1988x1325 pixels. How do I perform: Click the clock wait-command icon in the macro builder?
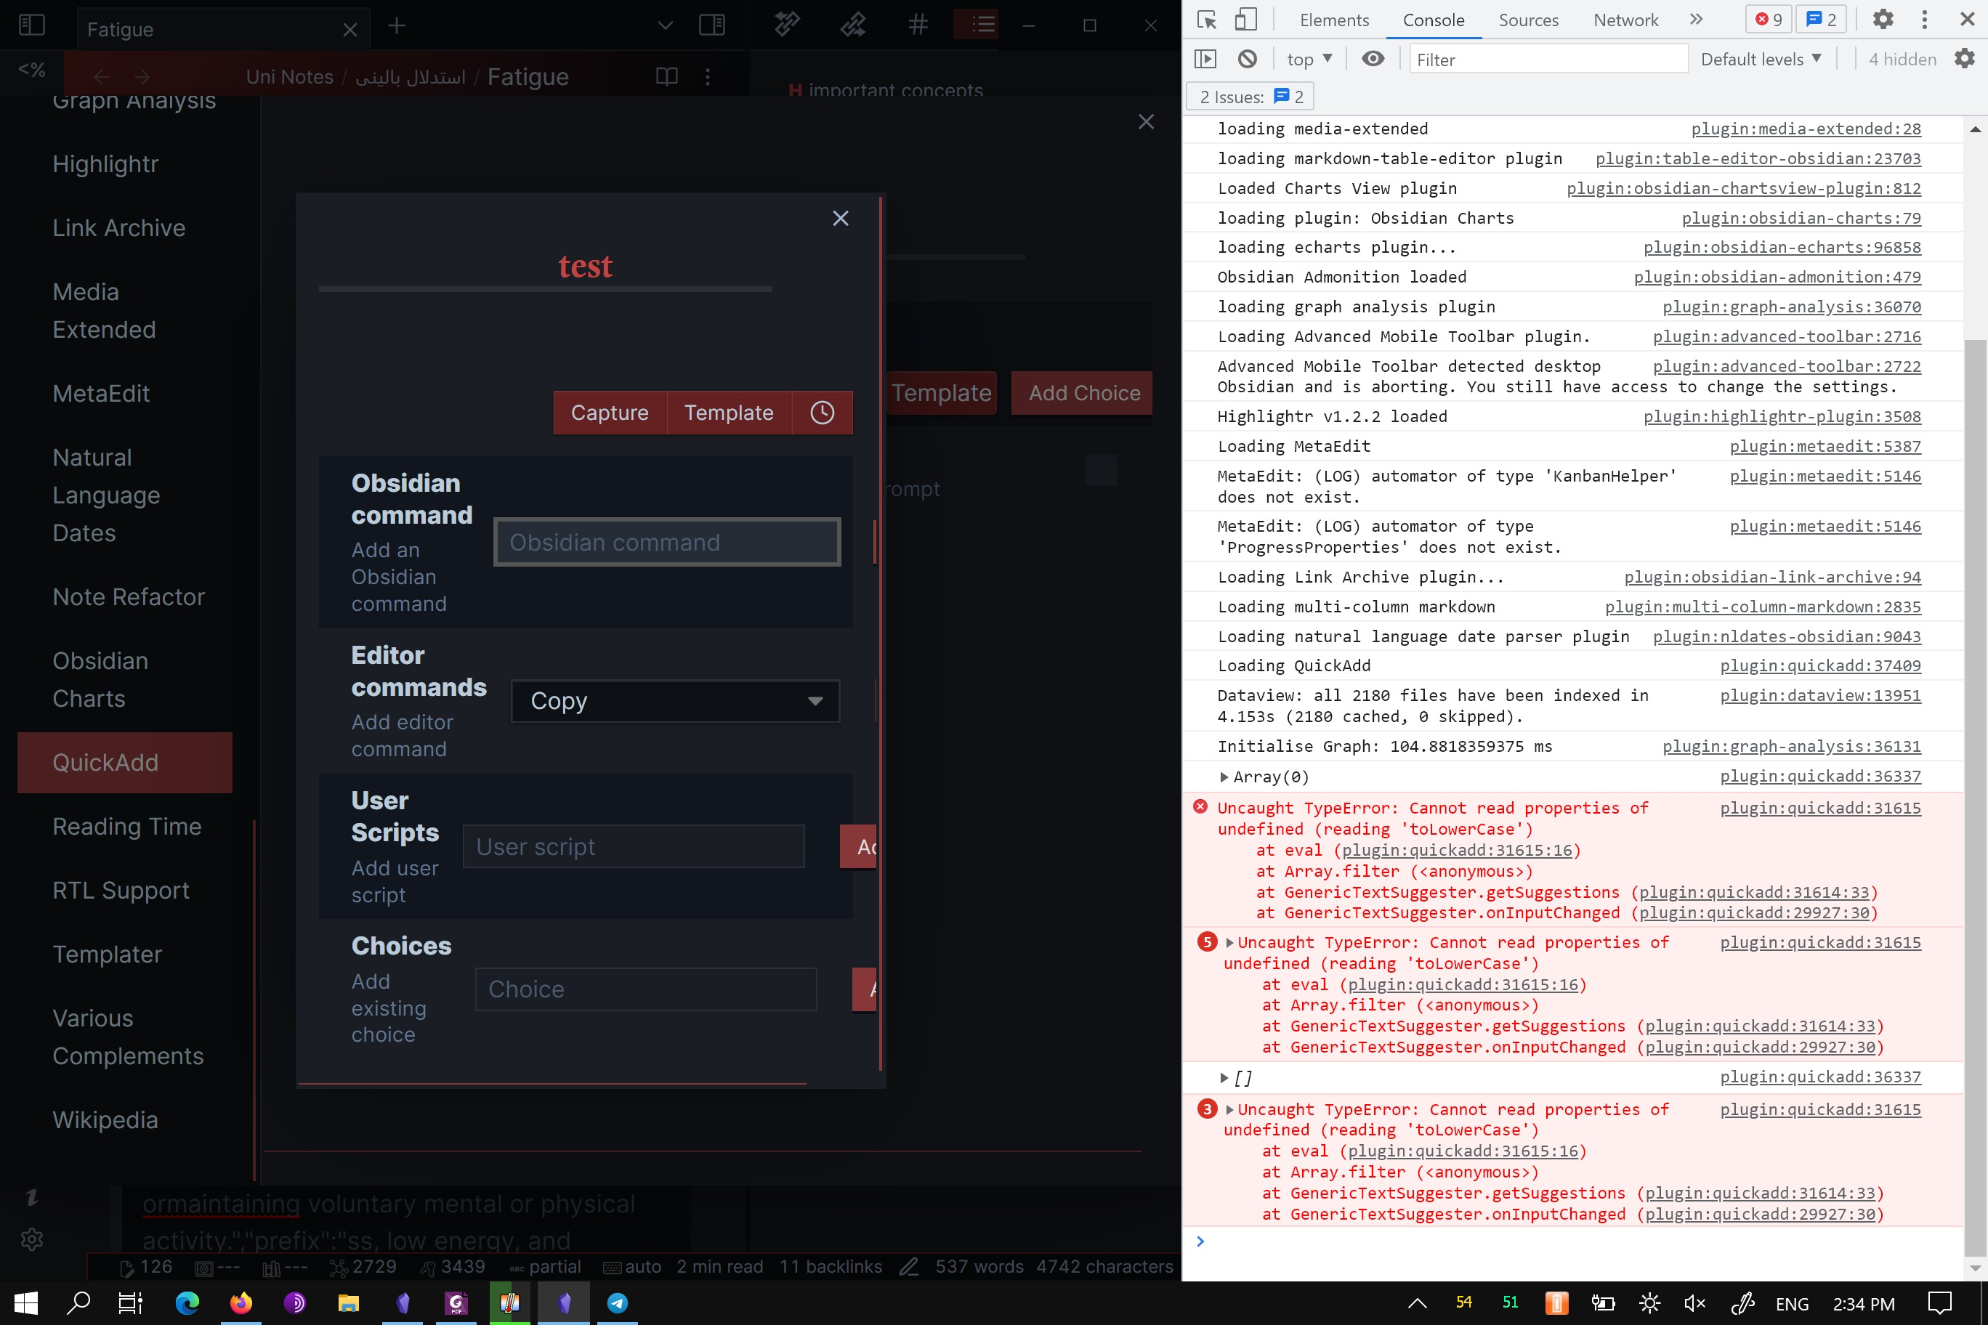(x=823, y=413)
